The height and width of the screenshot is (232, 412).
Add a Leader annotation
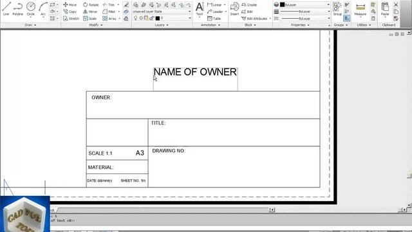pyautogui.click(x=215, y=12)
